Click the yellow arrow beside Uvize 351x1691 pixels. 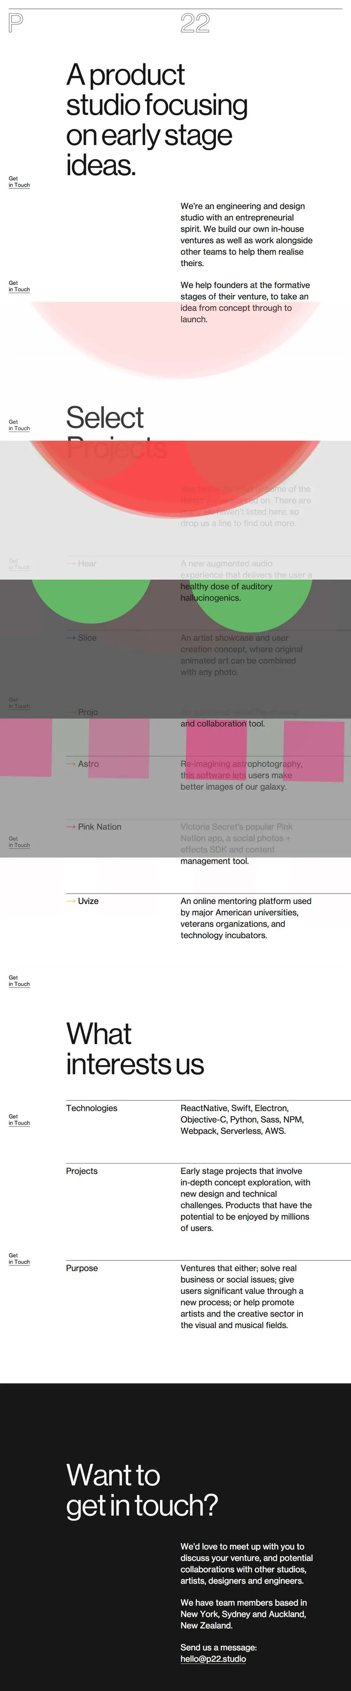(71, 901)
